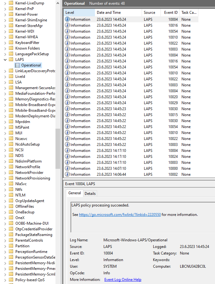Screen dimensions: 215x284
Task: Expand the Known Folders tree node
Action: [5, 48]
